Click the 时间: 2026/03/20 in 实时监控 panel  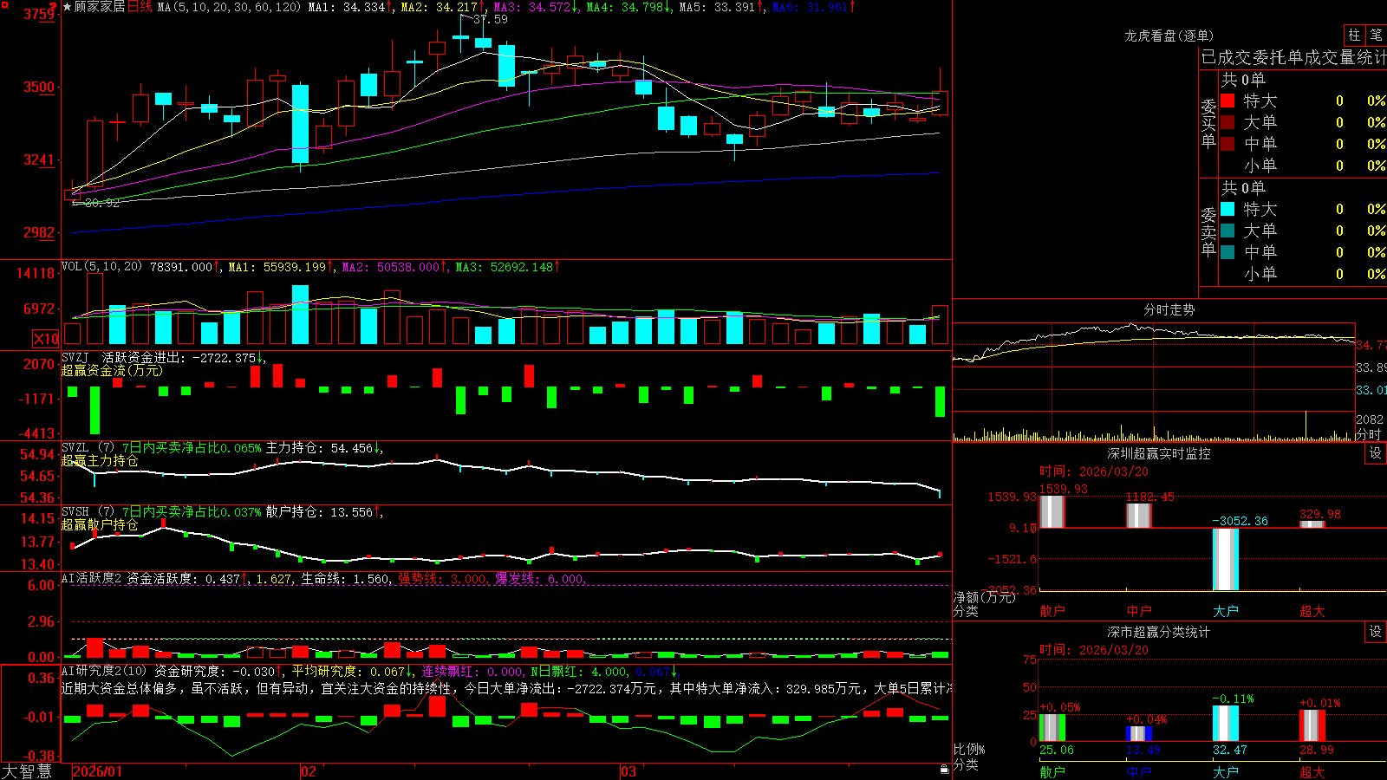[x=1094, y=471]
